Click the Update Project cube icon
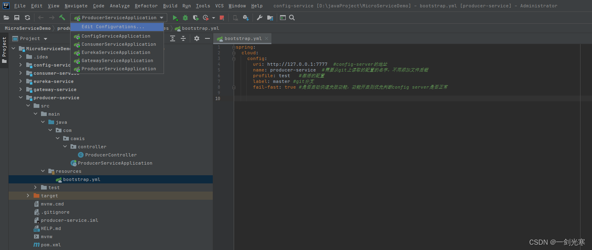Screen dimensions: 592x250 pyautogui.click(x=246, y=18)
